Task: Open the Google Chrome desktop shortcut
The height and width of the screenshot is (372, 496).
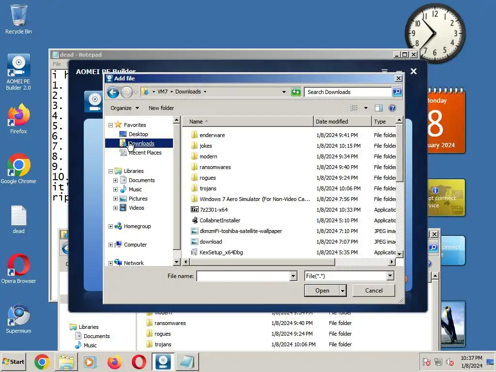Action: [x=18, y=169]
